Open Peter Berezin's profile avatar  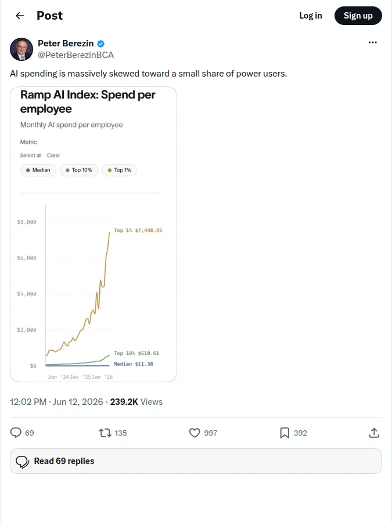coord(21,49)
